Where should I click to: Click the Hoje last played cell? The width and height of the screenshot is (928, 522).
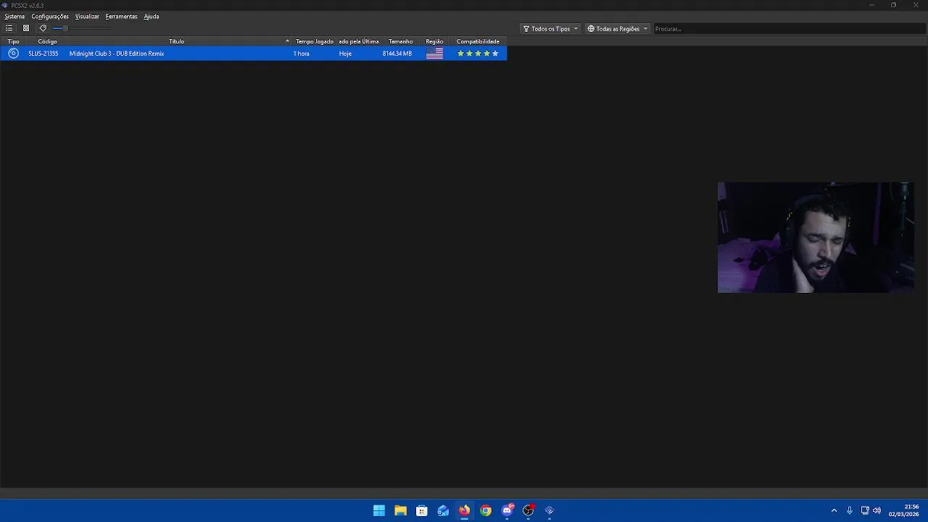[345, 54]
